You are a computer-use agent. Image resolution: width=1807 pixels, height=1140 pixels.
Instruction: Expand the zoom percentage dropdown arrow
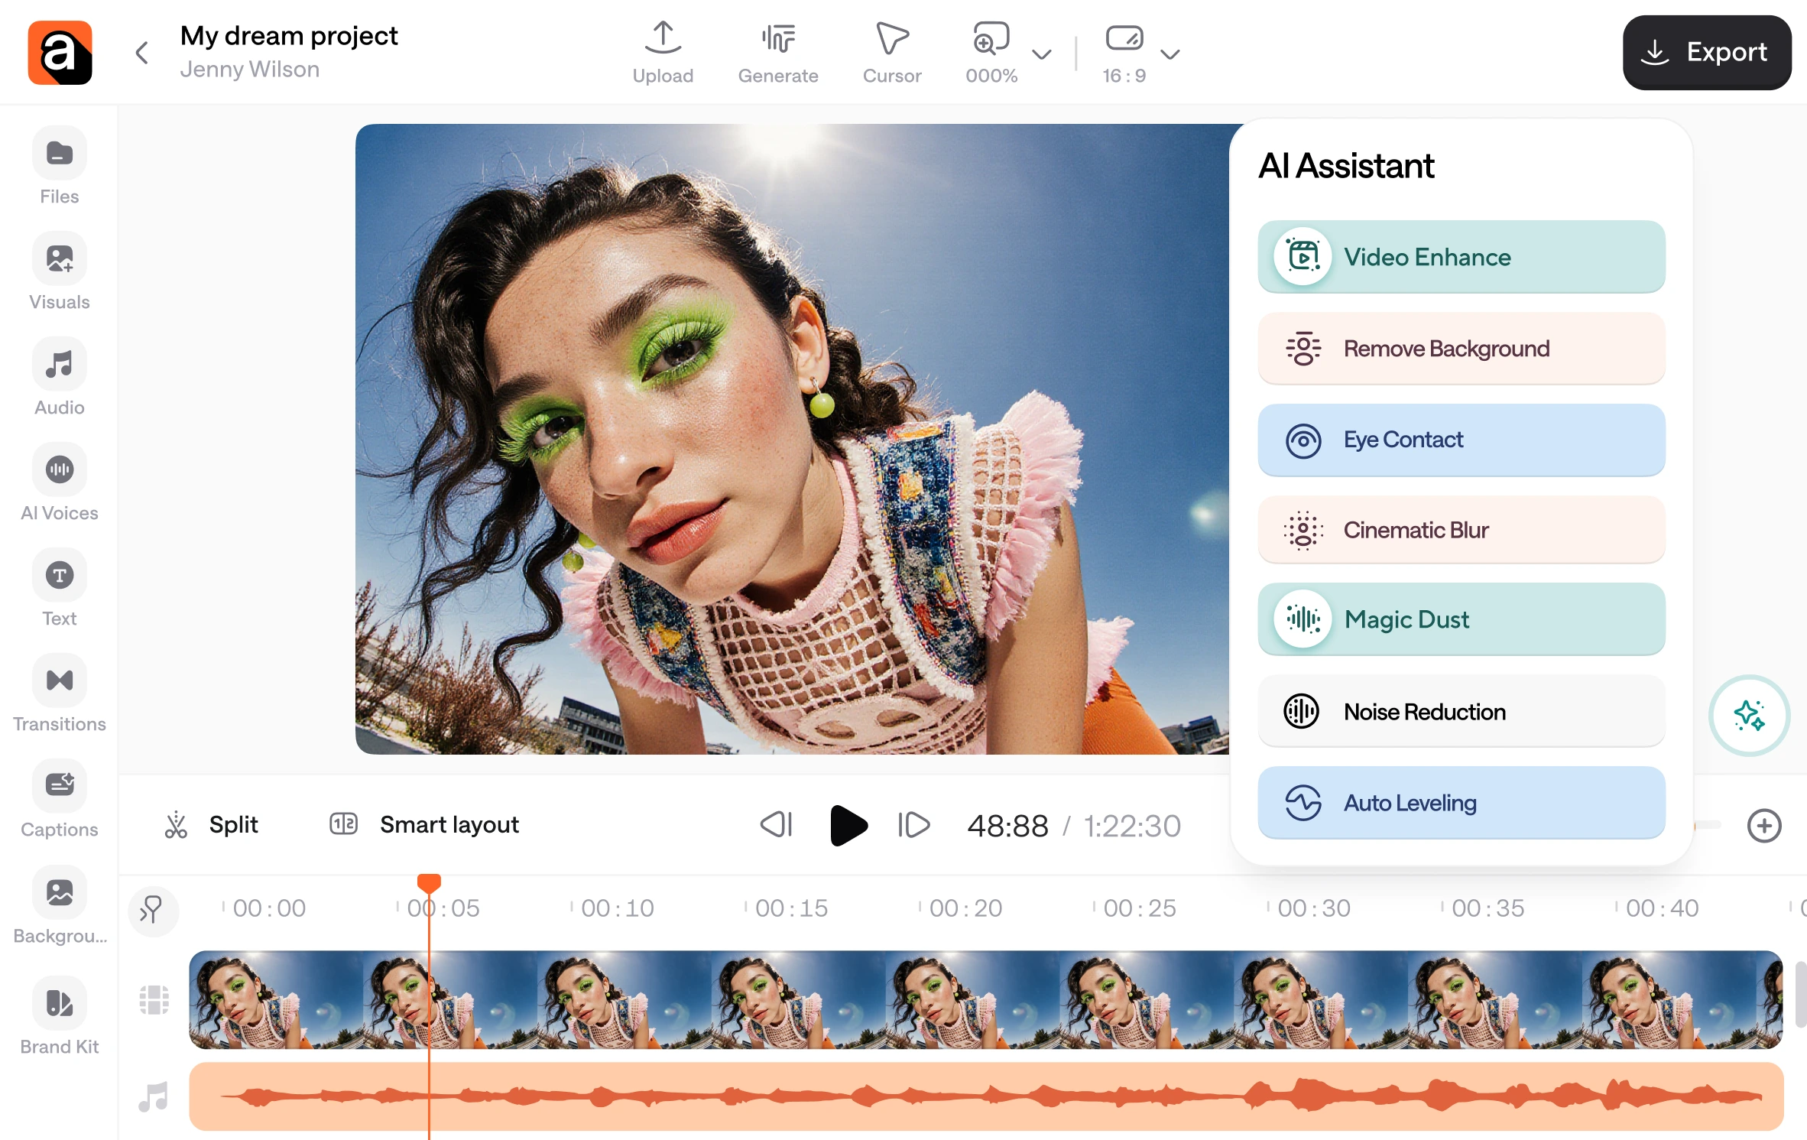click(1041, 54)
